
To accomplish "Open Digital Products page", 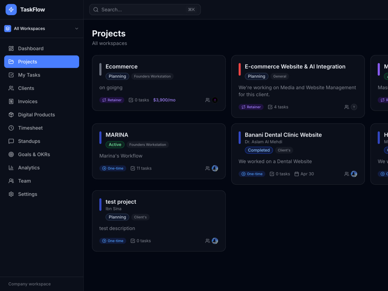I will (x=42, y=114).
